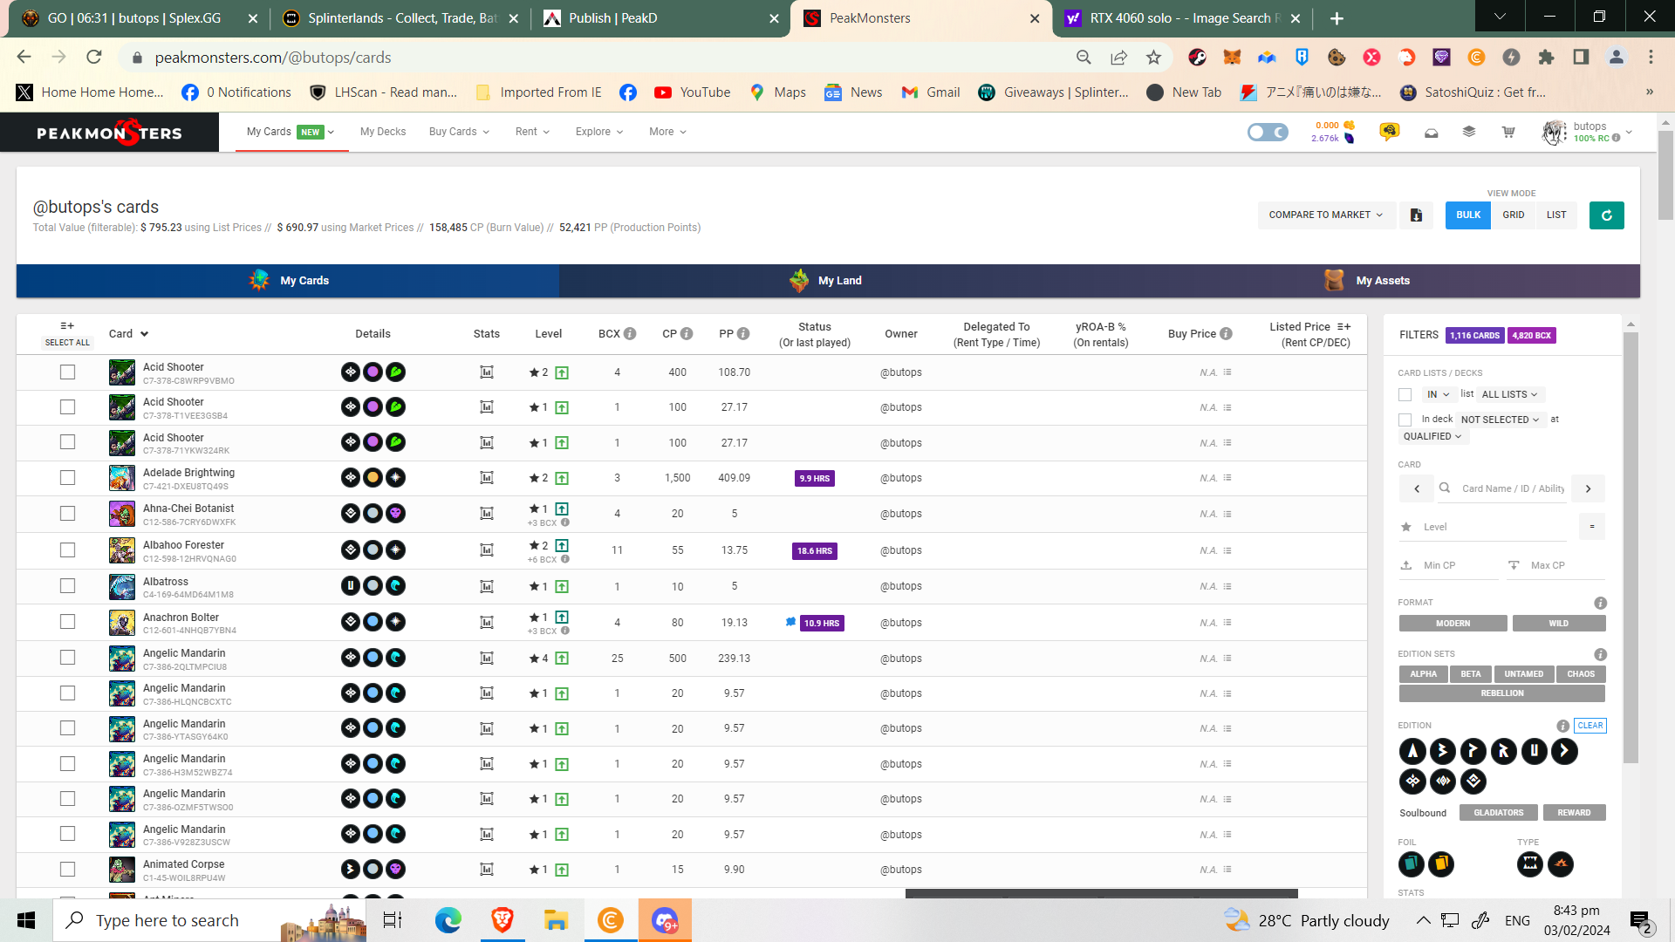Click info icon next to FORMAT
1675x942 pixels.
pyautogui.click(x=1601, y=603)
